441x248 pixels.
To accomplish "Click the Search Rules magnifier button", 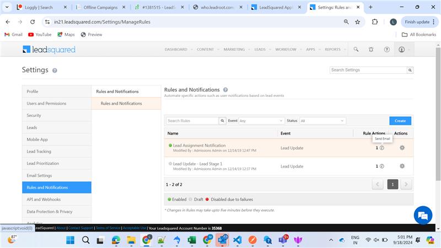I will click(x=222, y=121).
